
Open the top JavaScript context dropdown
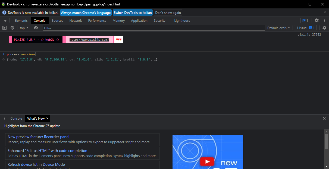point(24,28)
